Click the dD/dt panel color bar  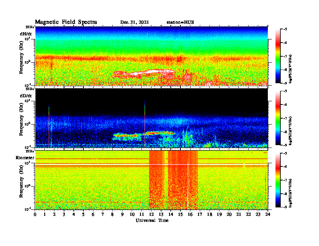coord(278,118)
